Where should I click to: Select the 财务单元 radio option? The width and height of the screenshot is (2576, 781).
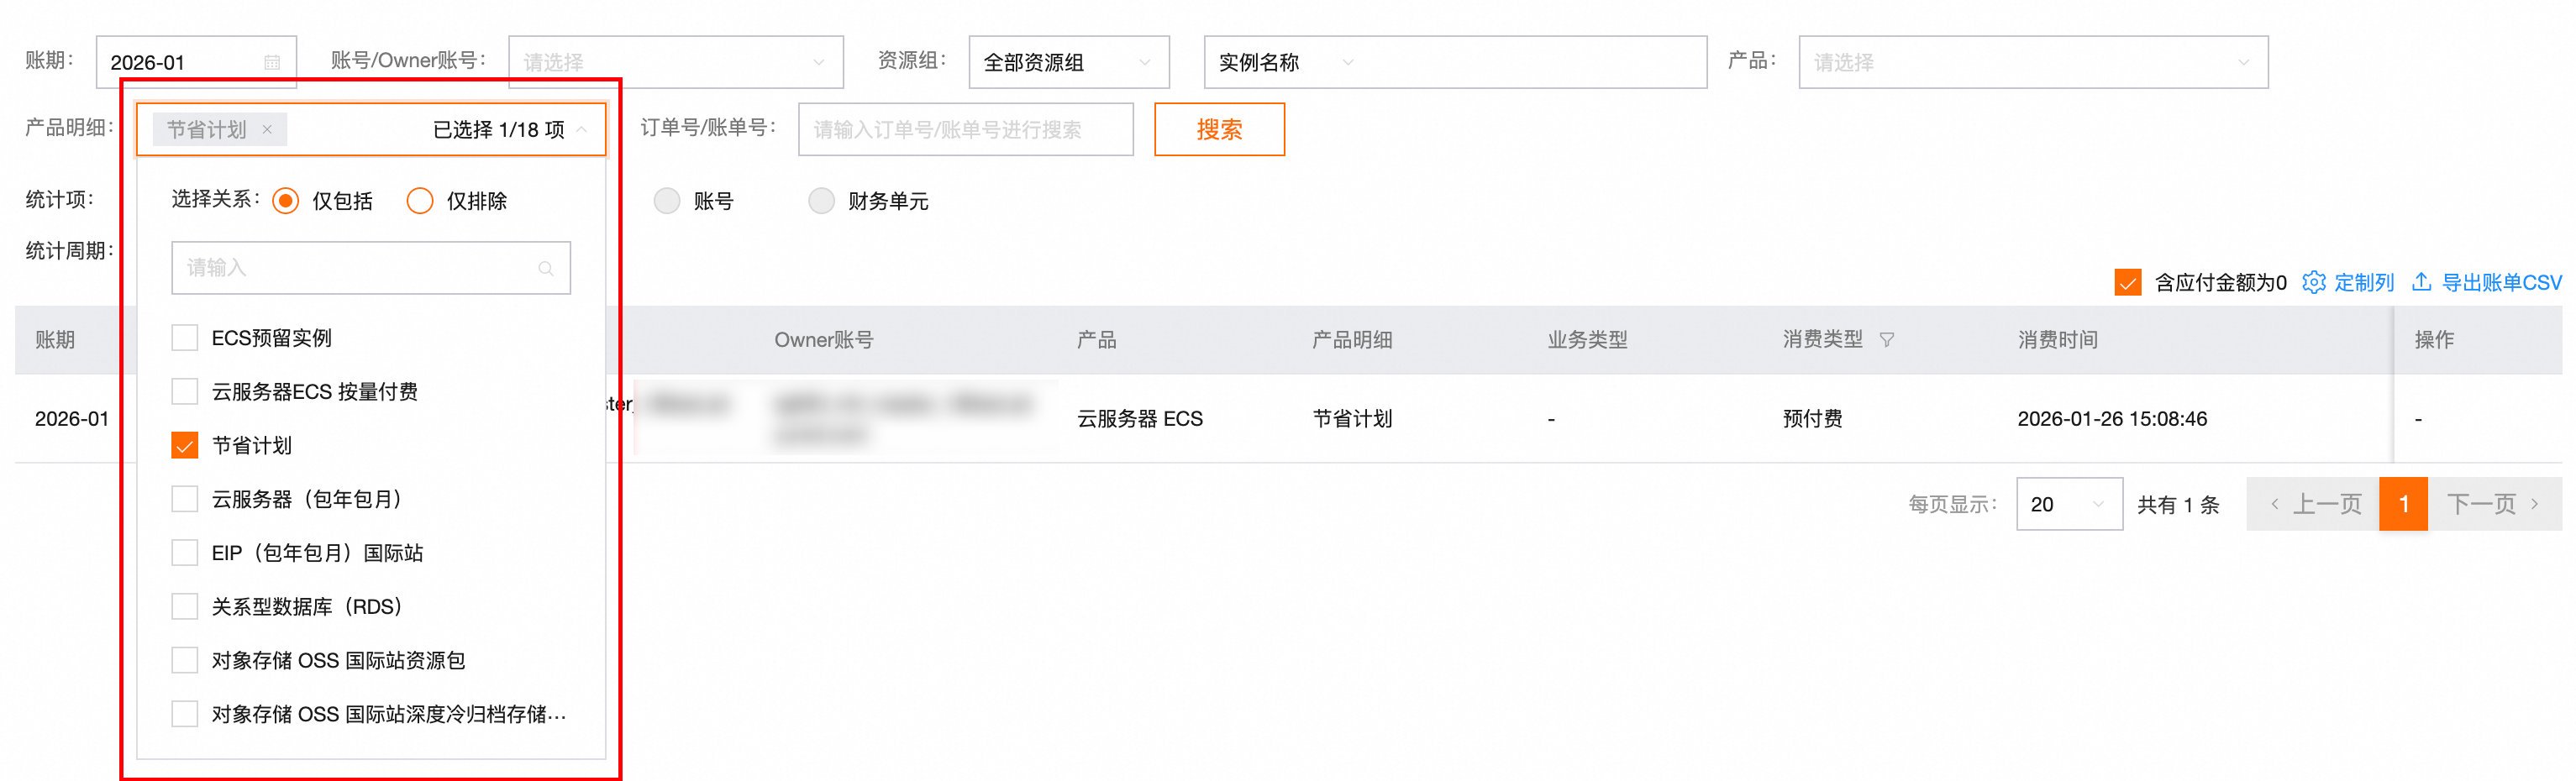point(821,201)
